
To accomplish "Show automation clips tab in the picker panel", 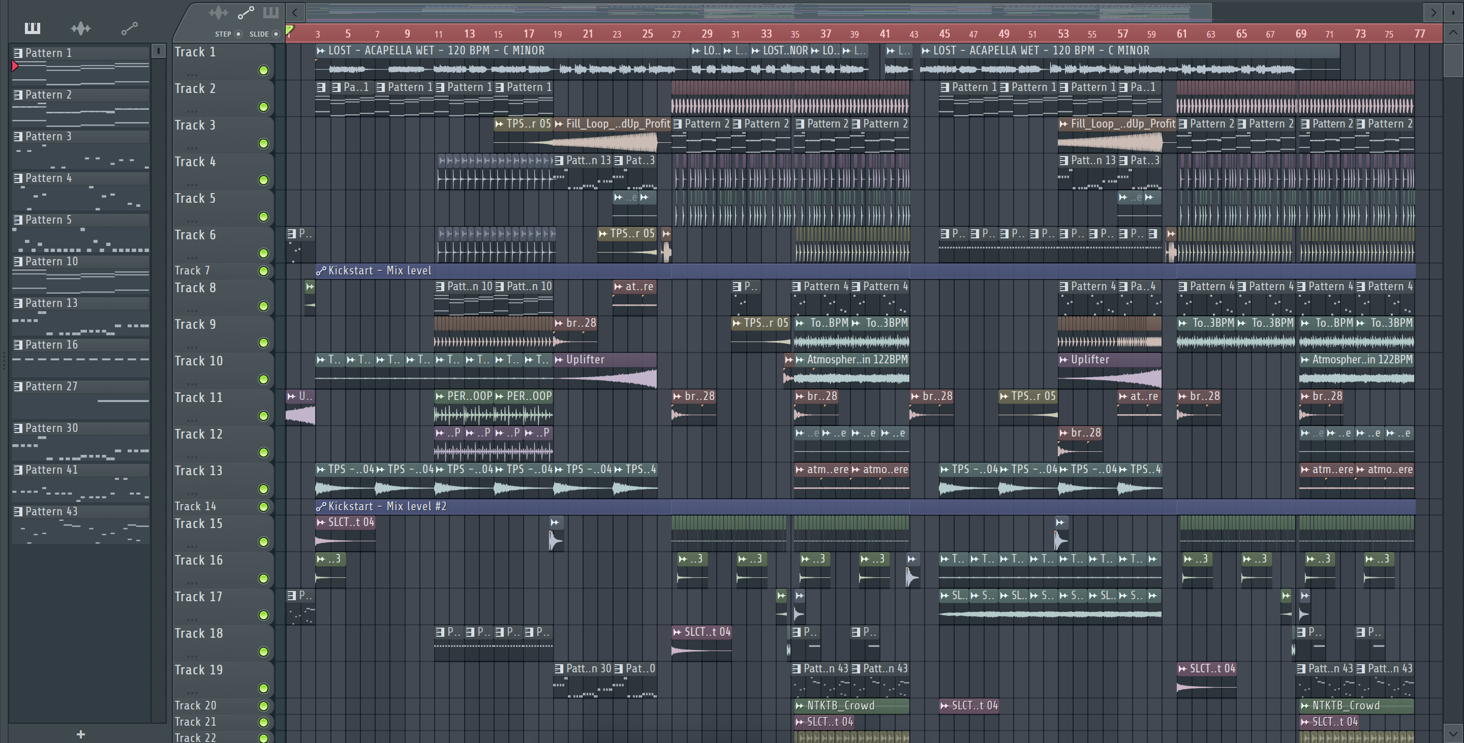I will (130, 28).
